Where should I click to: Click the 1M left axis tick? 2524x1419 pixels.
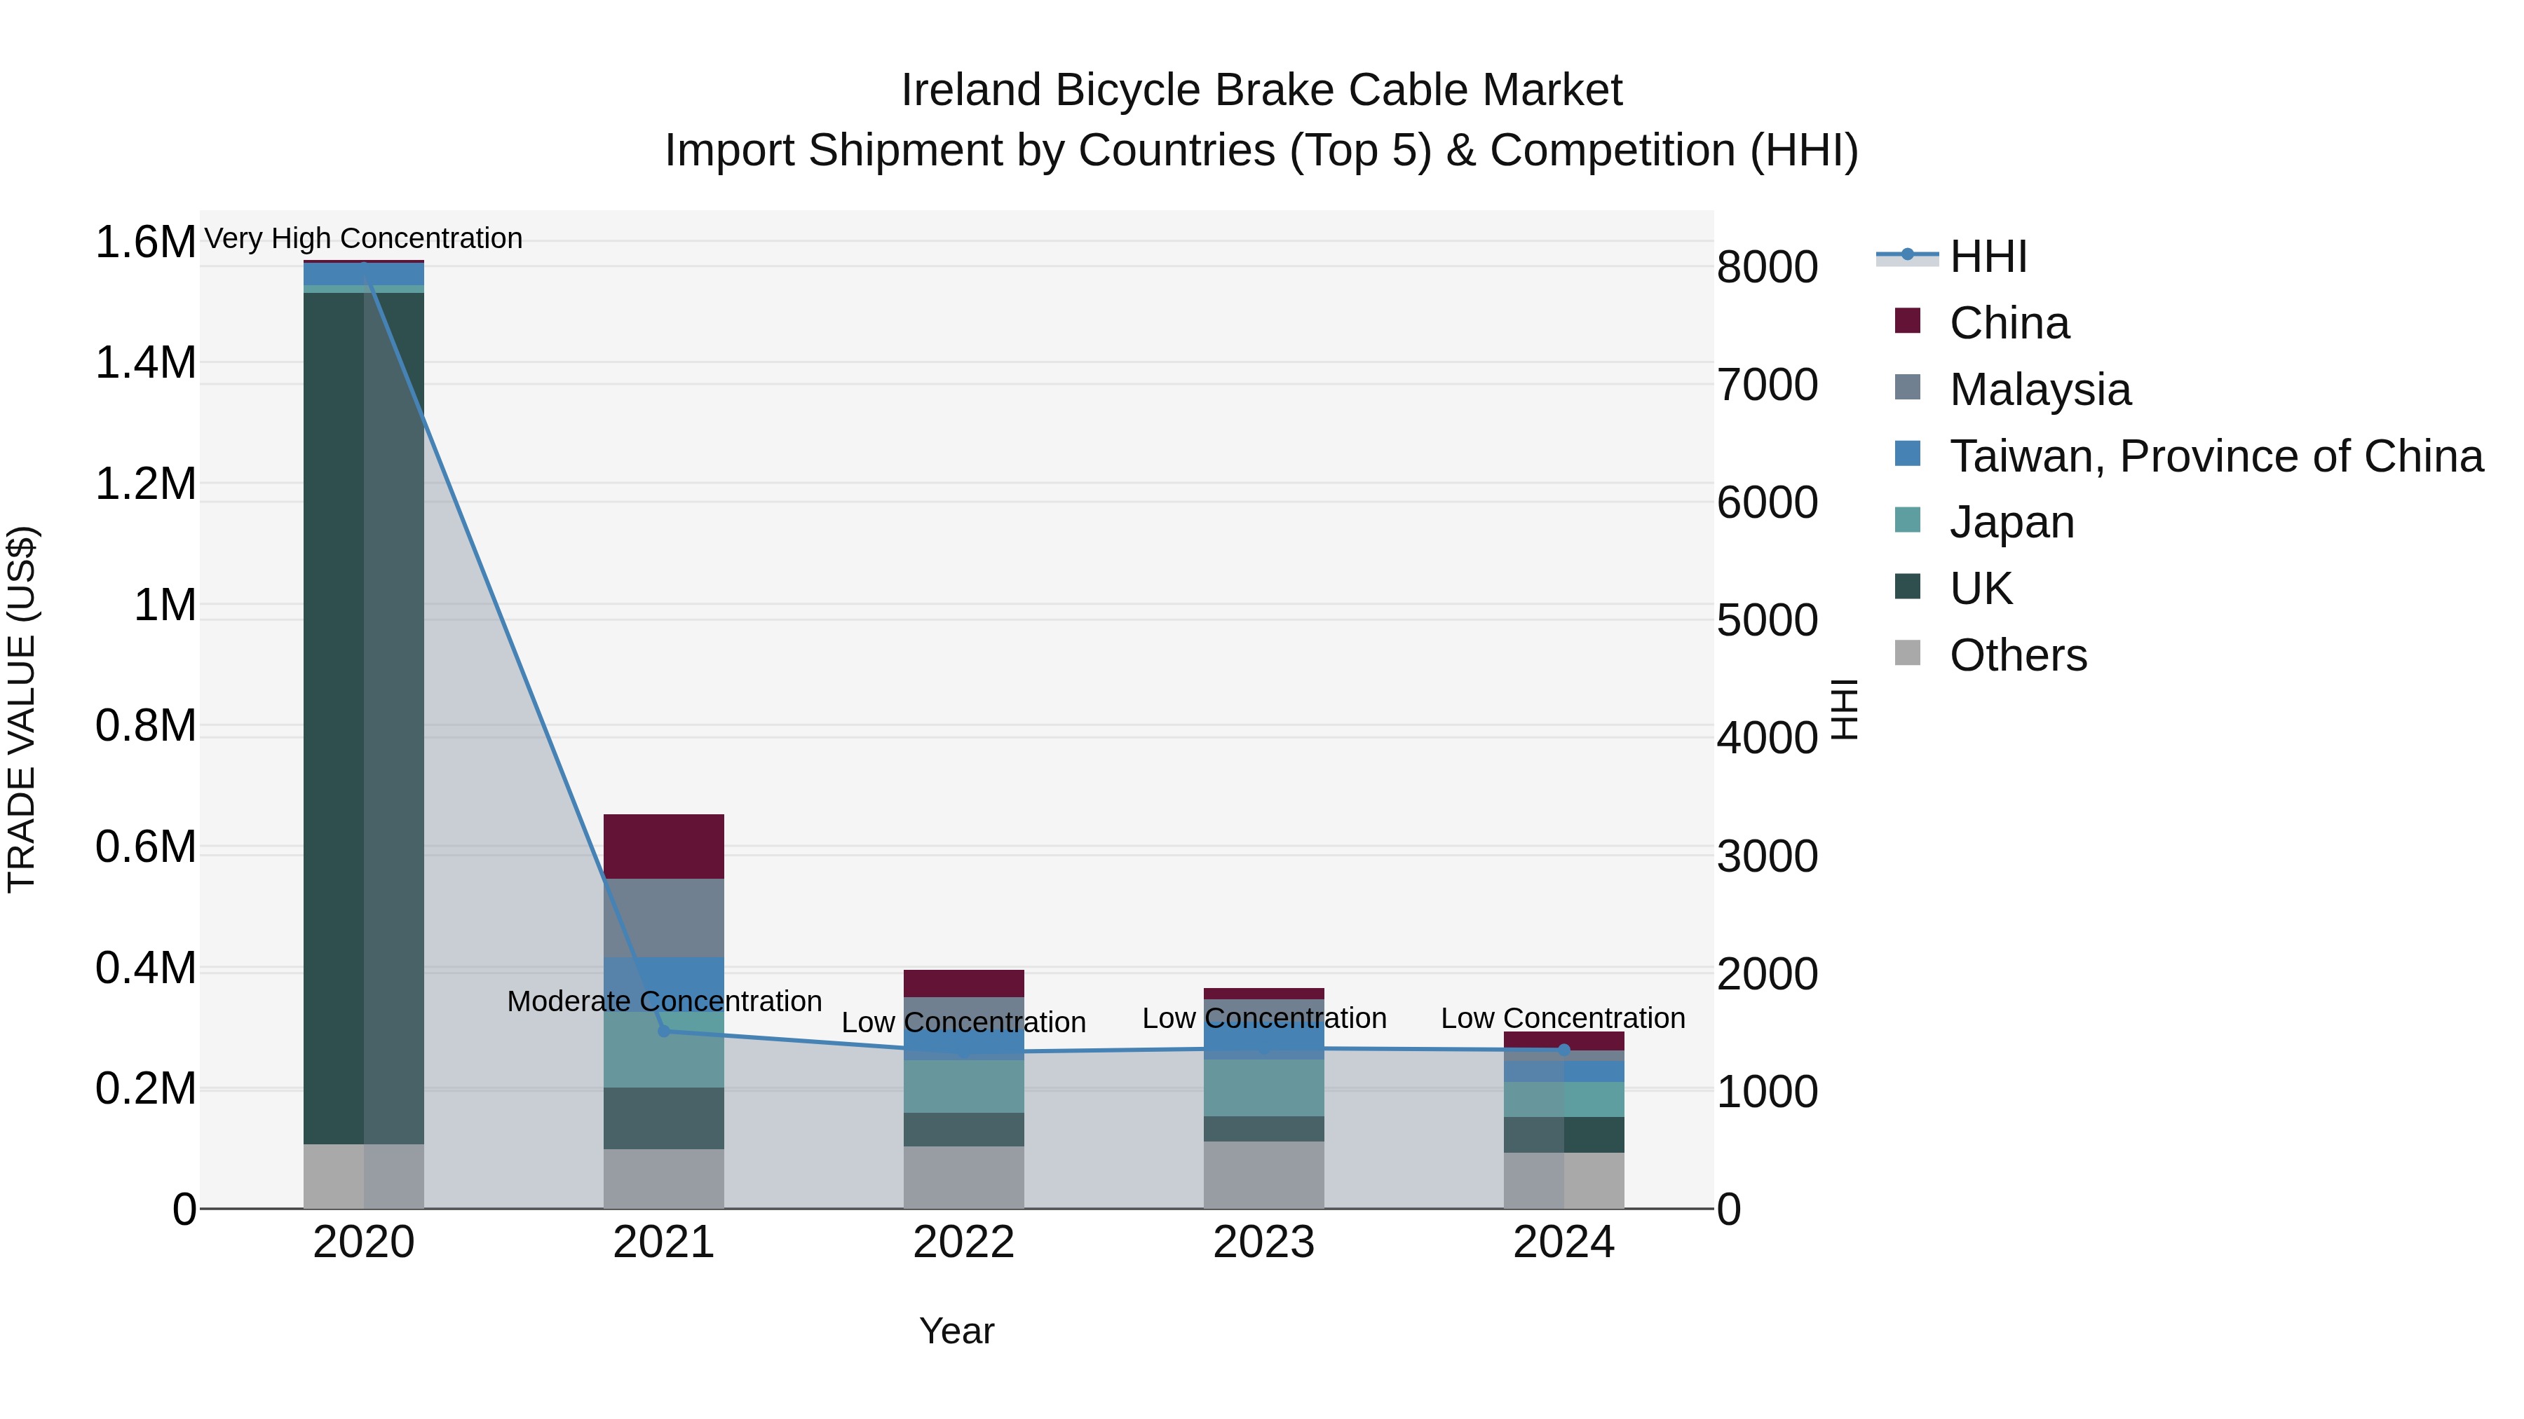coord(165,605)
